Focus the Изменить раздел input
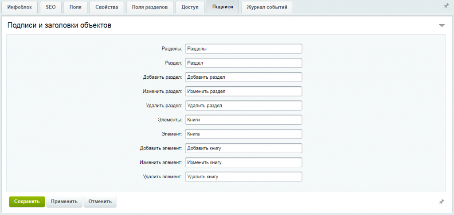The height and width of the screenshot is (215, 454). 243,91
